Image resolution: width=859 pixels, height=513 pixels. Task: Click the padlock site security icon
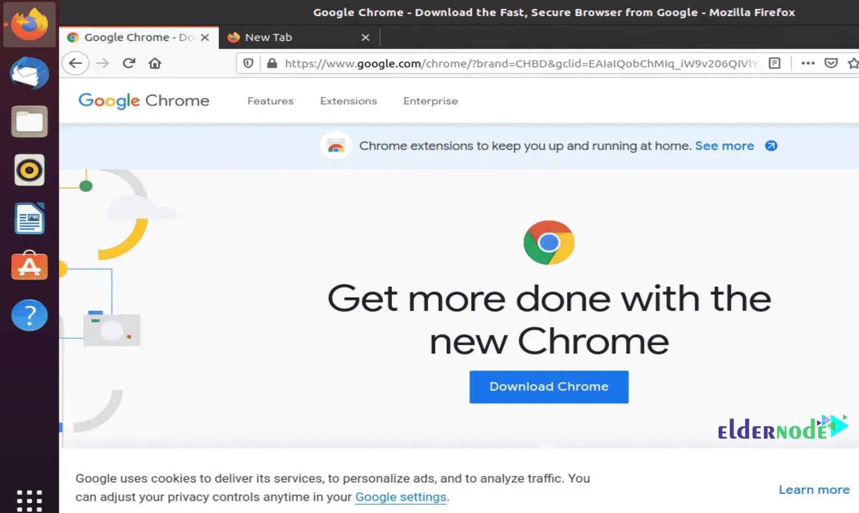tap(271, 63)
